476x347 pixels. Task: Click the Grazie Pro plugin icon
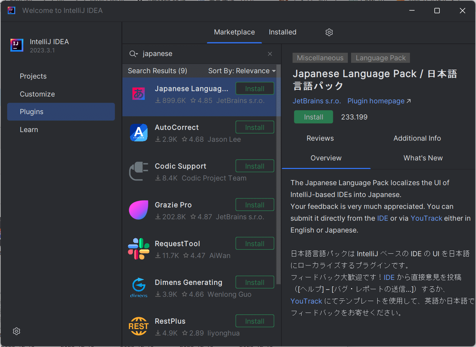pyautogui.click(x=139, y=210)
